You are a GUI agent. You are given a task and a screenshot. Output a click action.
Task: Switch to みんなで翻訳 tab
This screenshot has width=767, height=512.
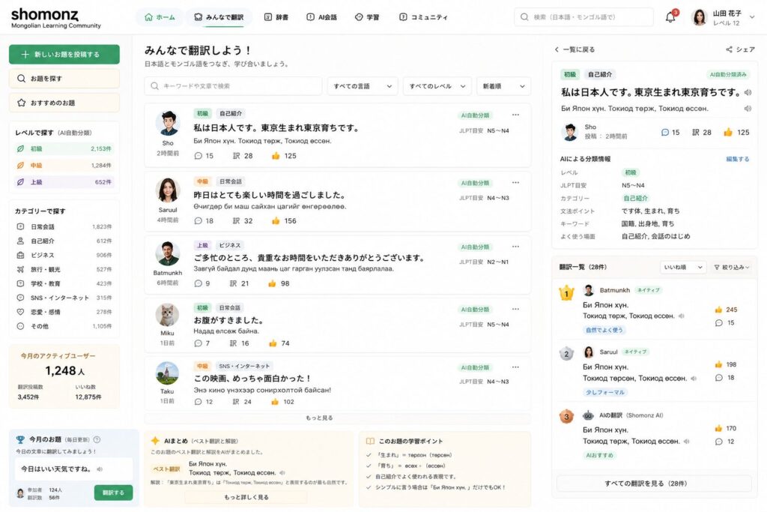click(x=219, y=17)
